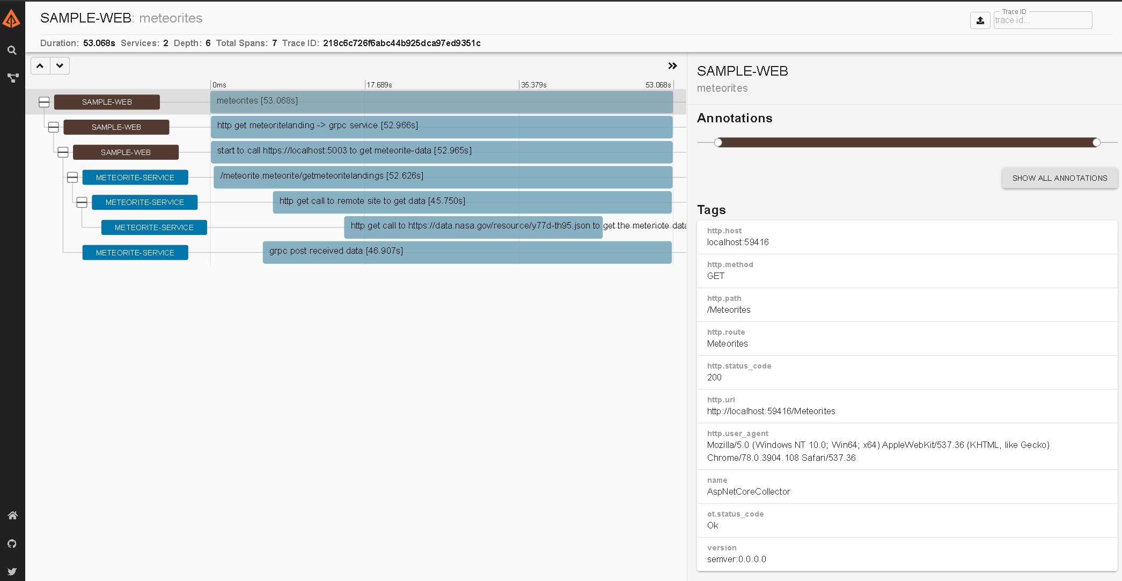Image resolution: width=1122 pixels, height=581 pixels.
Task: Collapse the first METEORITE-SERVICE span node
Action: coord(72,178)
